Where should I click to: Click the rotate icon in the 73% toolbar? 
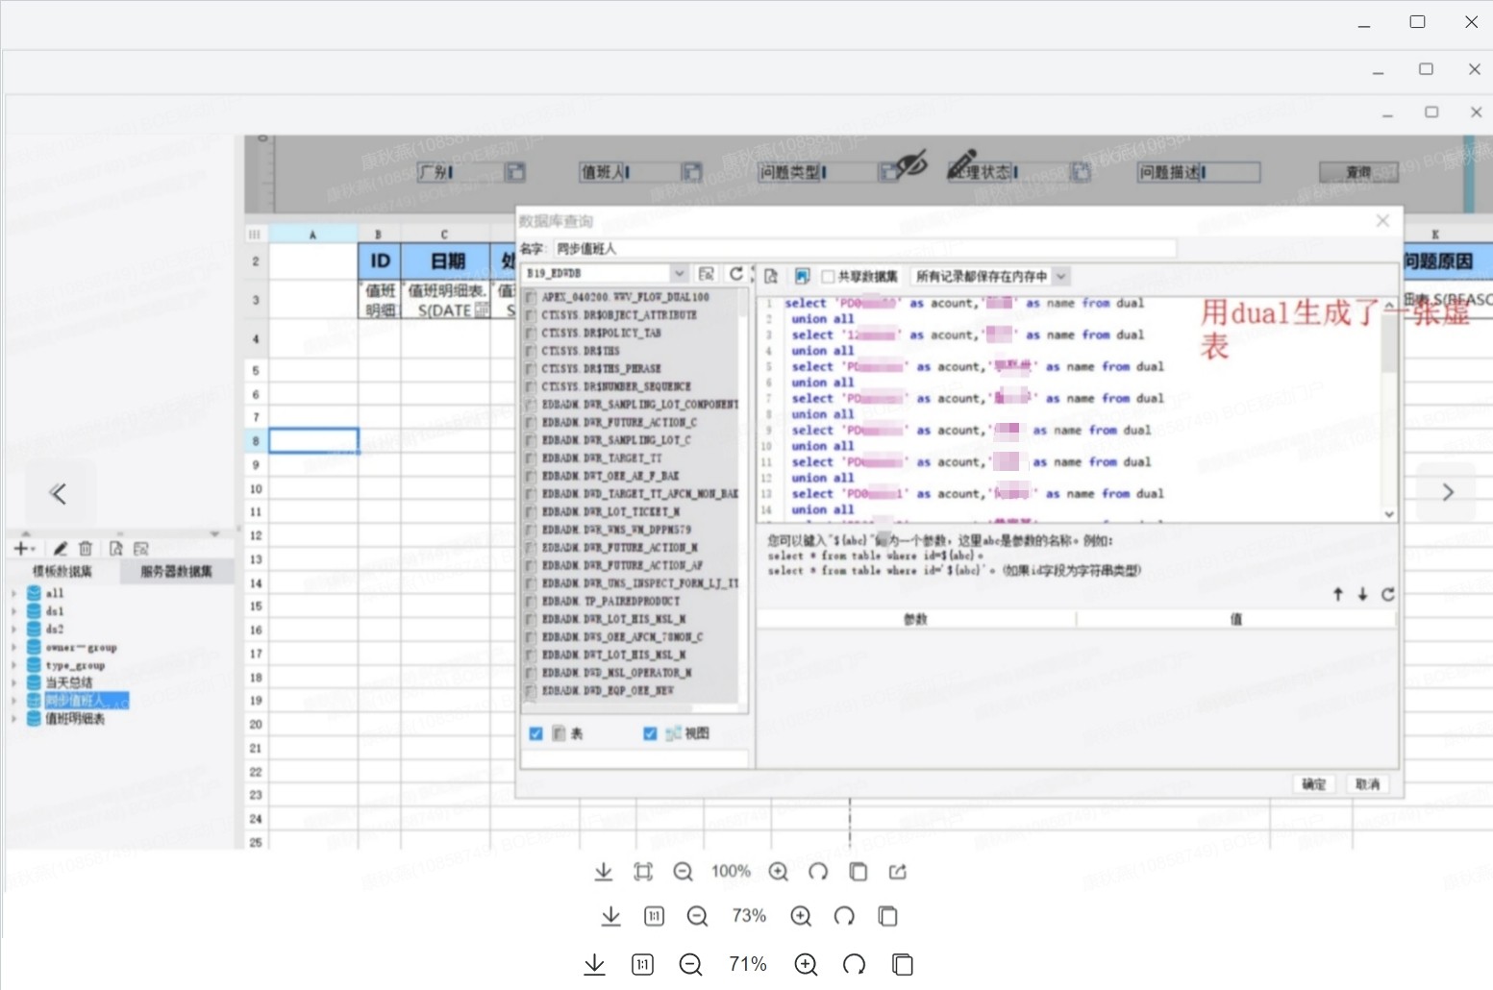[x=844, y=916]
